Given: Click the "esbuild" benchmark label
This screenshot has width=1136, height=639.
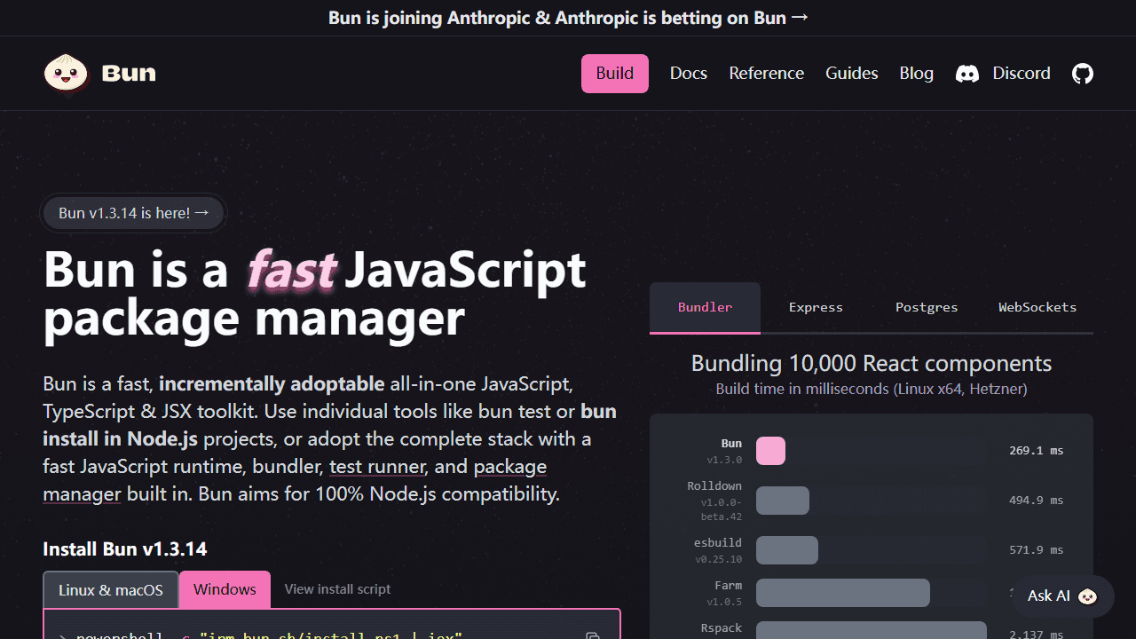Looking at the screenshot, I should (x=718, y=543).
